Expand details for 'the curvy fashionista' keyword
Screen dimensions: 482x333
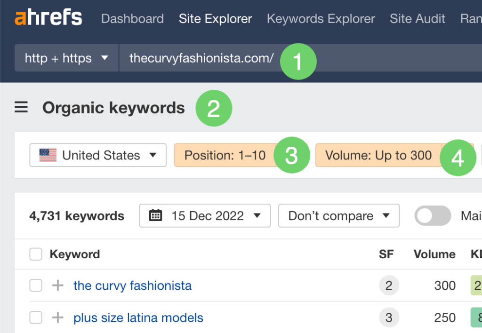pyautogui.click(x=57, y=285)
